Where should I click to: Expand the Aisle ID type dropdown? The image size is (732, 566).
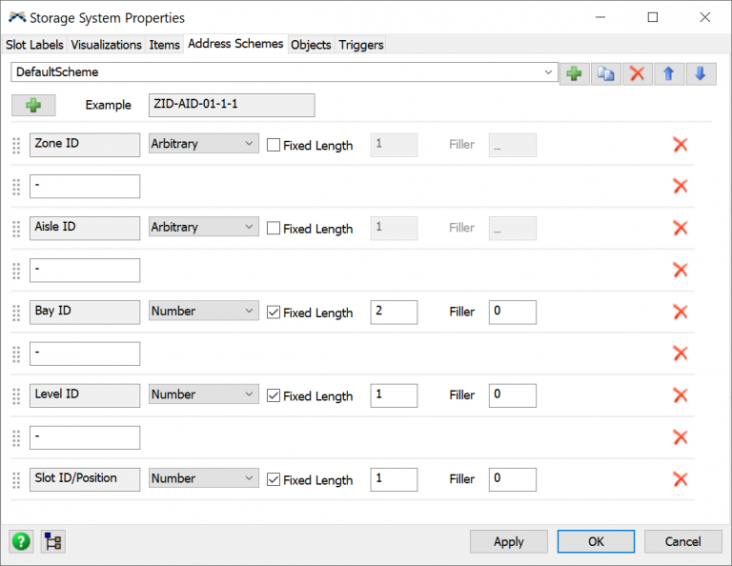(x=203, y=228)
